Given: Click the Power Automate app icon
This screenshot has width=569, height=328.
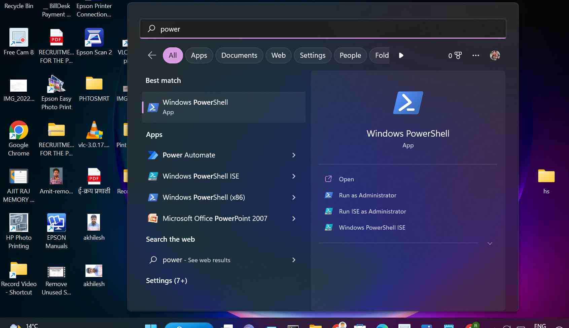Looking at the screenshot, I should coord(153,155).
